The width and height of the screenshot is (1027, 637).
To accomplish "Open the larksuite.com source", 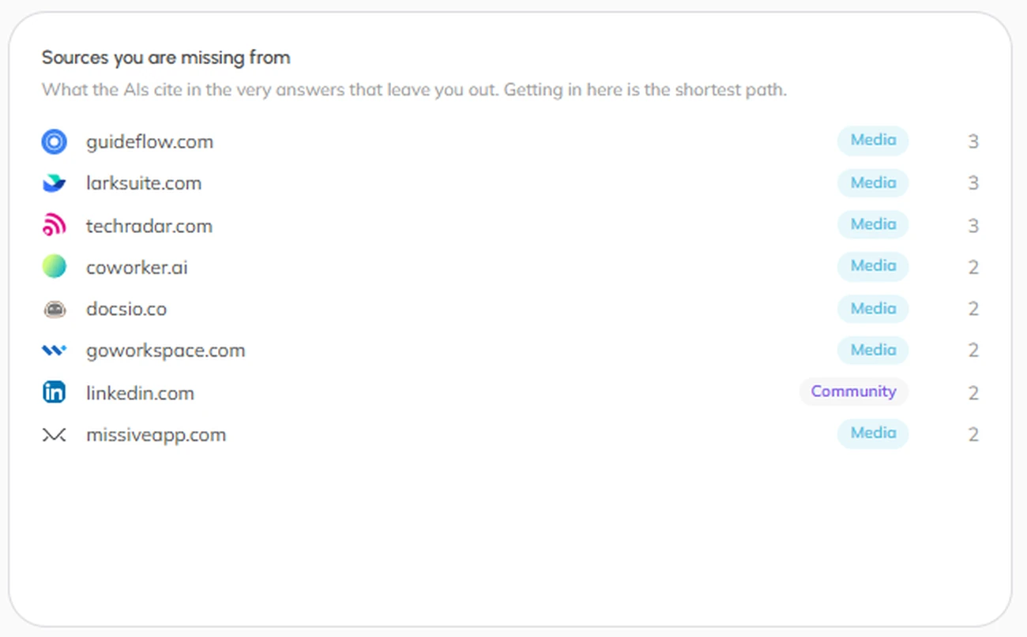I will pyautogui.click(x=144, y=184).
